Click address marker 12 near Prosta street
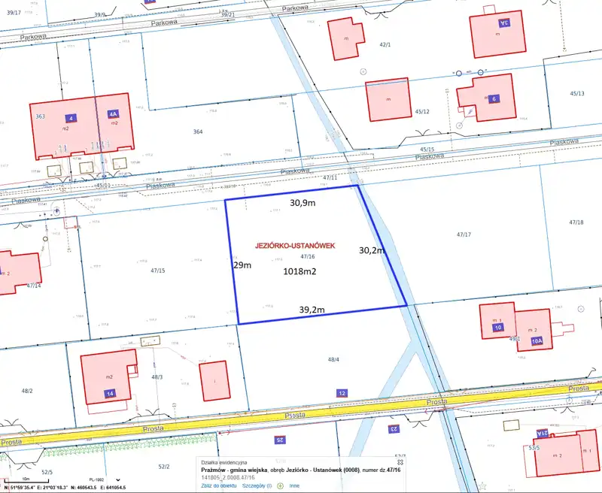This screenshot has height=493, width=602. pyautogui.click(x=342, y=393)
